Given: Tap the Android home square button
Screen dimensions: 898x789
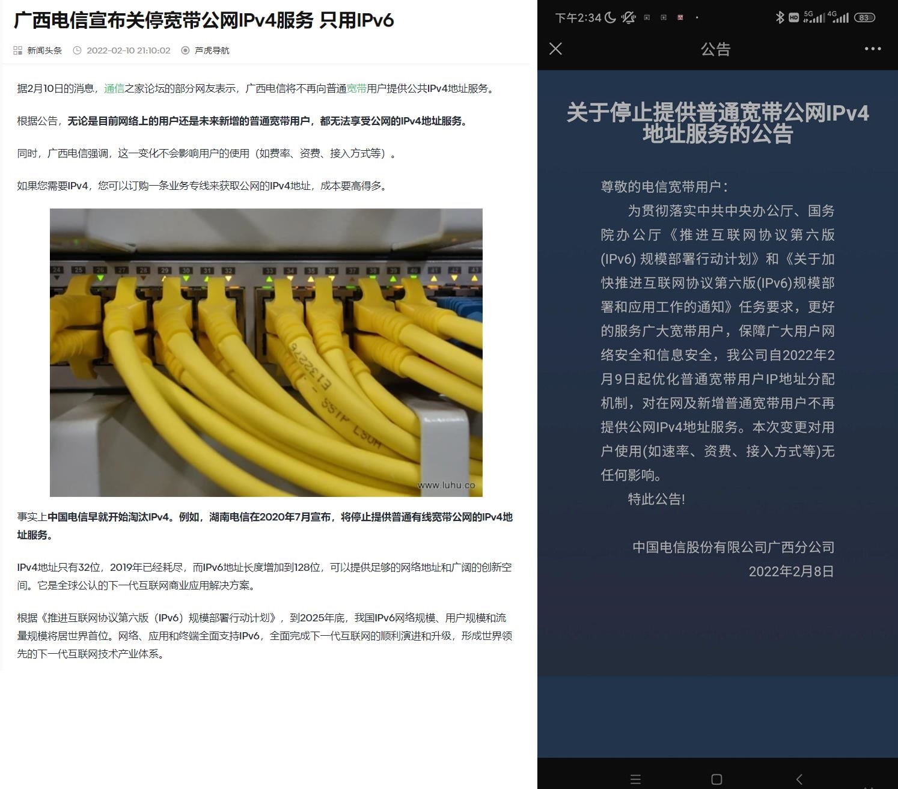Looking at the screenshot, I should 716,779.
